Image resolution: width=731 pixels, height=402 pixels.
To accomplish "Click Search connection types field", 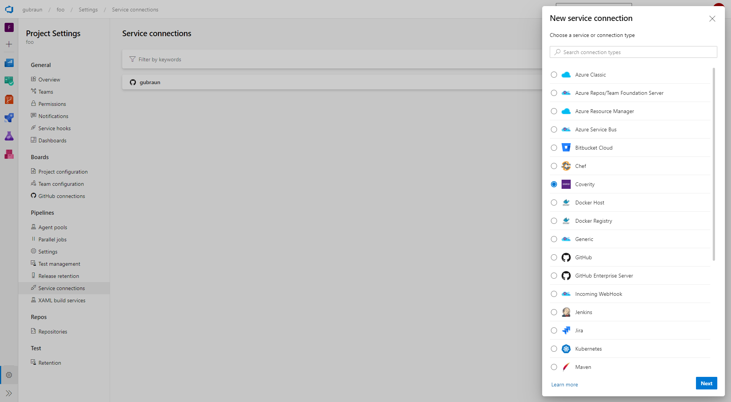I will tap(634, 52).
